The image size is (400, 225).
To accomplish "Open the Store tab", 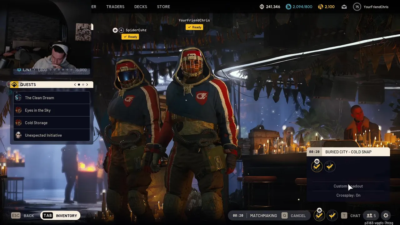I will [163, 7].
